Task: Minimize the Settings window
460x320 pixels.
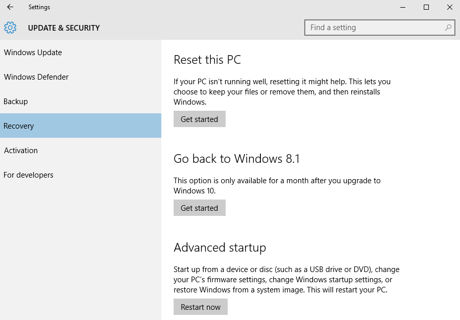Action: 403,7
